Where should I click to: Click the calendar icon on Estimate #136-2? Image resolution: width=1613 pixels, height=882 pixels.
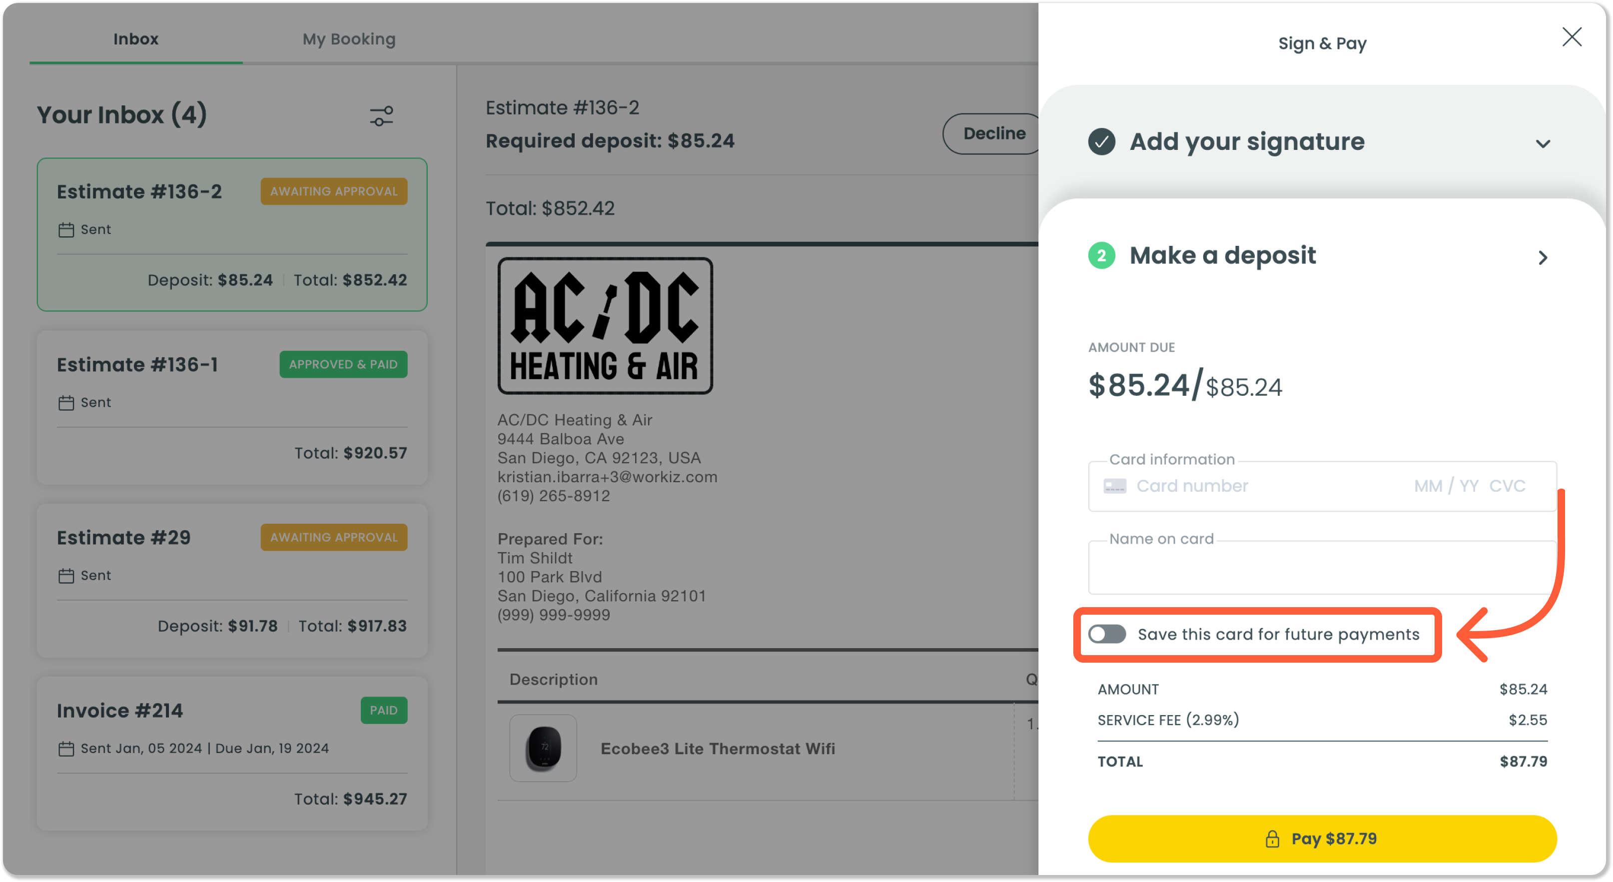coord(66,229)
